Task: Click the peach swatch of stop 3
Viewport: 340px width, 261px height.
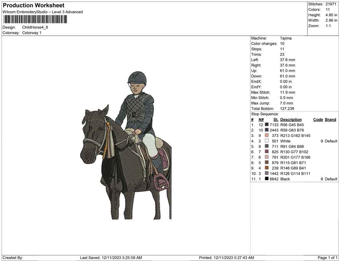Action: pos(267,135)
